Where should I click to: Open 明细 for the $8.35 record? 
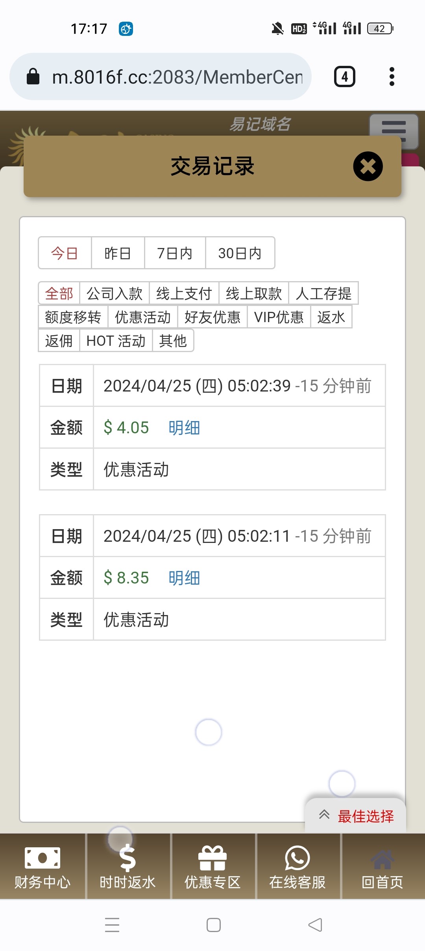coord(184,578)
